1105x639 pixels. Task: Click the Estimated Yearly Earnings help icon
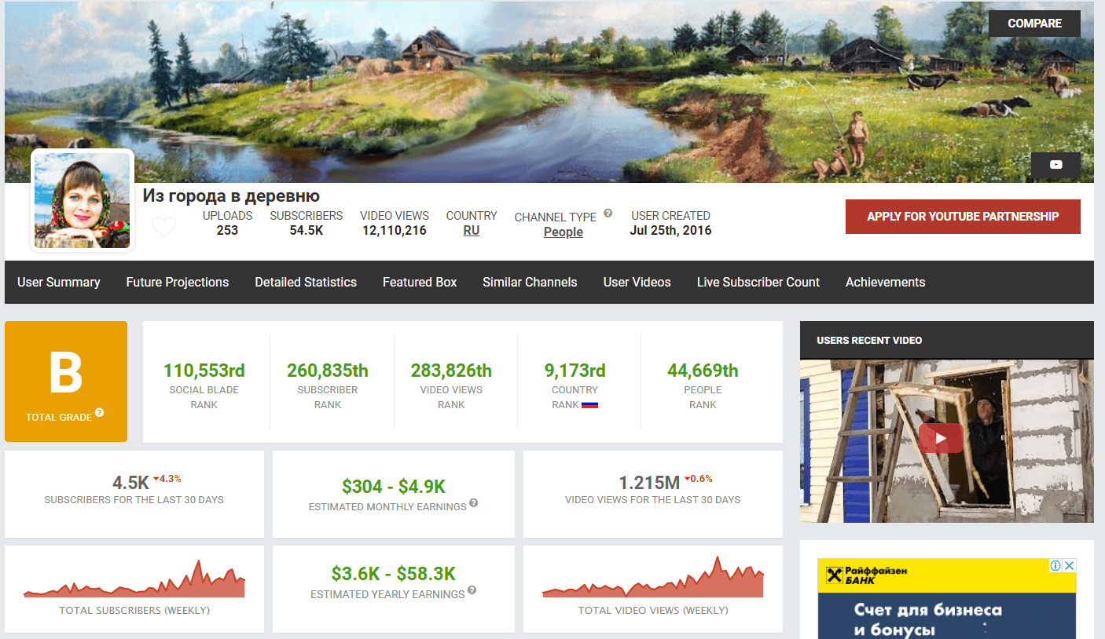(x=472, y=590)
